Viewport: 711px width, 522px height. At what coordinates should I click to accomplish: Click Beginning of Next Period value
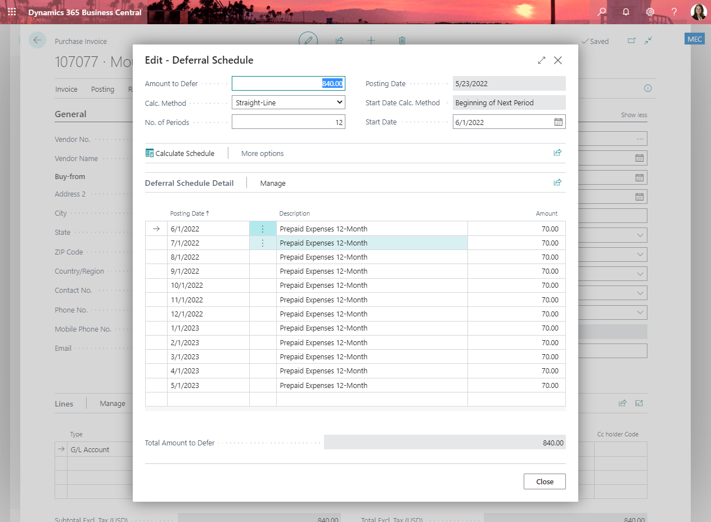point(509,102)
